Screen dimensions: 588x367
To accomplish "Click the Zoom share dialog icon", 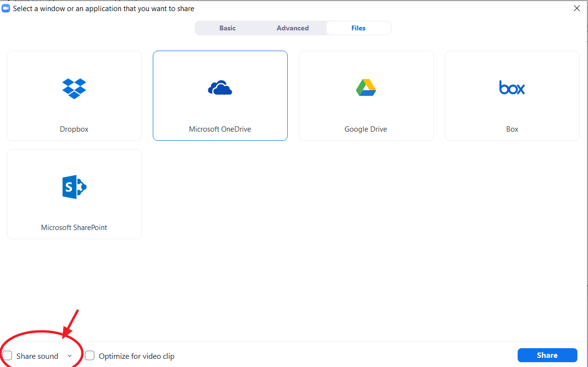I will (x=6, y=8).
